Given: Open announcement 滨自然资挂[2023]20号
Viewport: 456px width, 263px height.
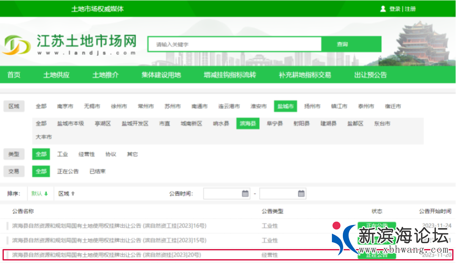Looking at the screenshot, I should [x=106, y=255].
